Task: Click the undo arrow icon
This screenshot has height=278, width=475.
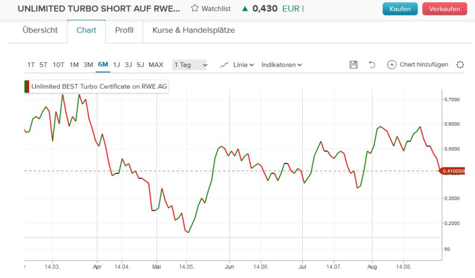Action: tap(372, 65)
